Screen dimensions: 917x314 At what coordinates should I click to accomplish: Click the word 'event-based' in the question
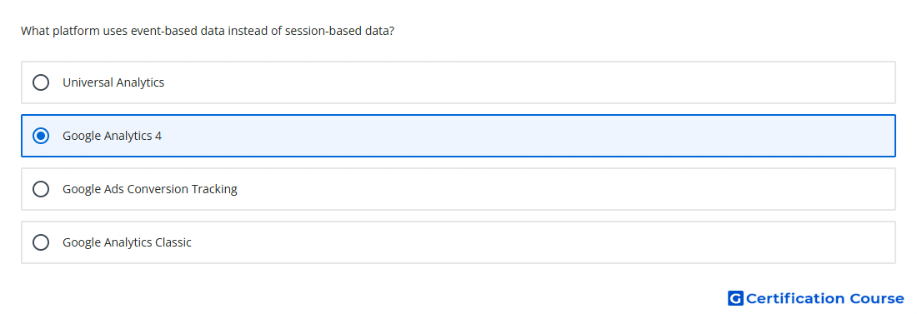pos(167,31)
